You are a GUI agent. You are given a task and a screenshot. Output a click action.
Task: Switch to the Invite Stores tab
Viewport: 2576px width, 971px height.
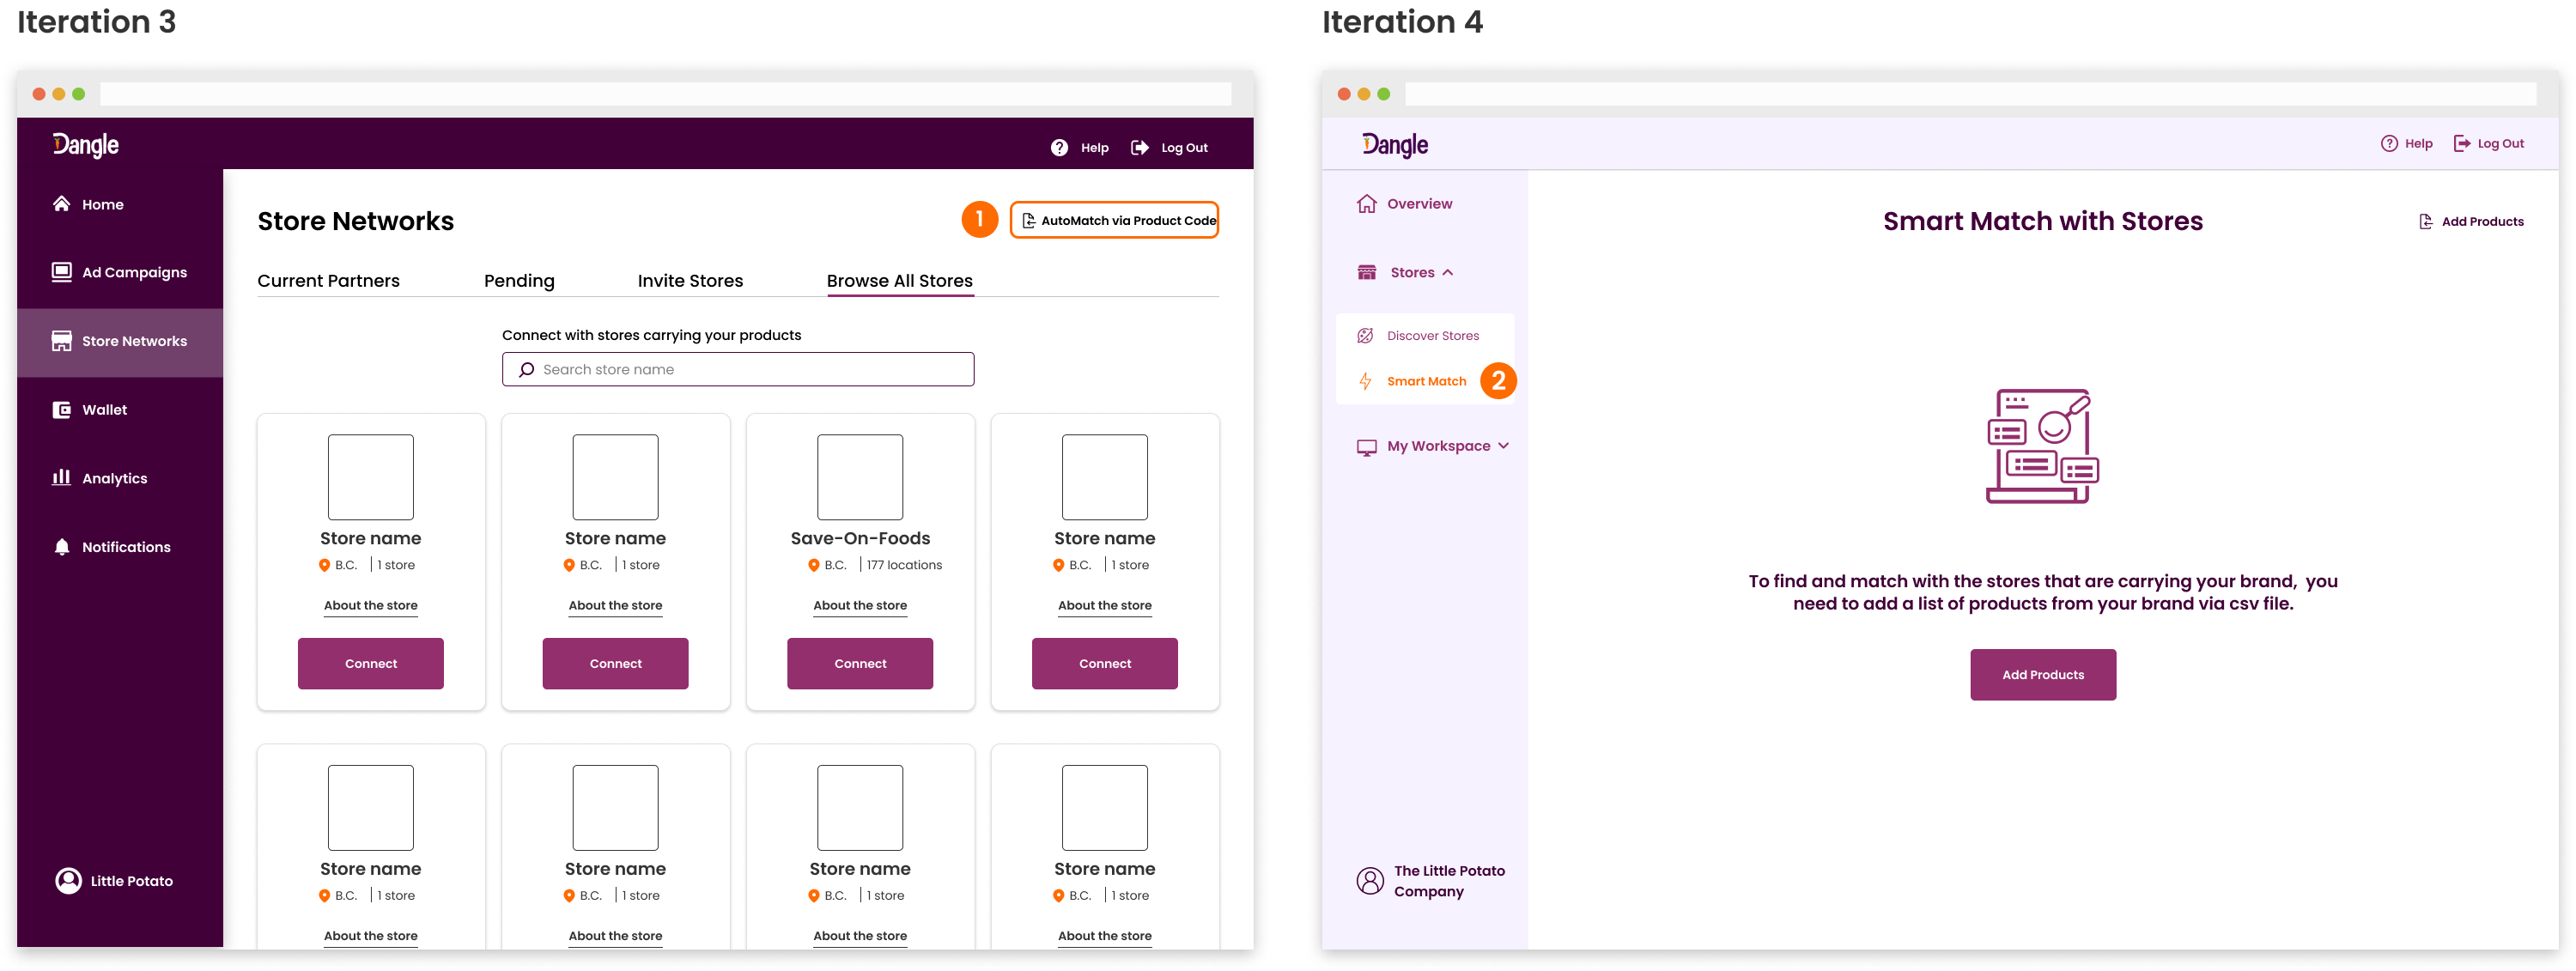pos(690,281)
